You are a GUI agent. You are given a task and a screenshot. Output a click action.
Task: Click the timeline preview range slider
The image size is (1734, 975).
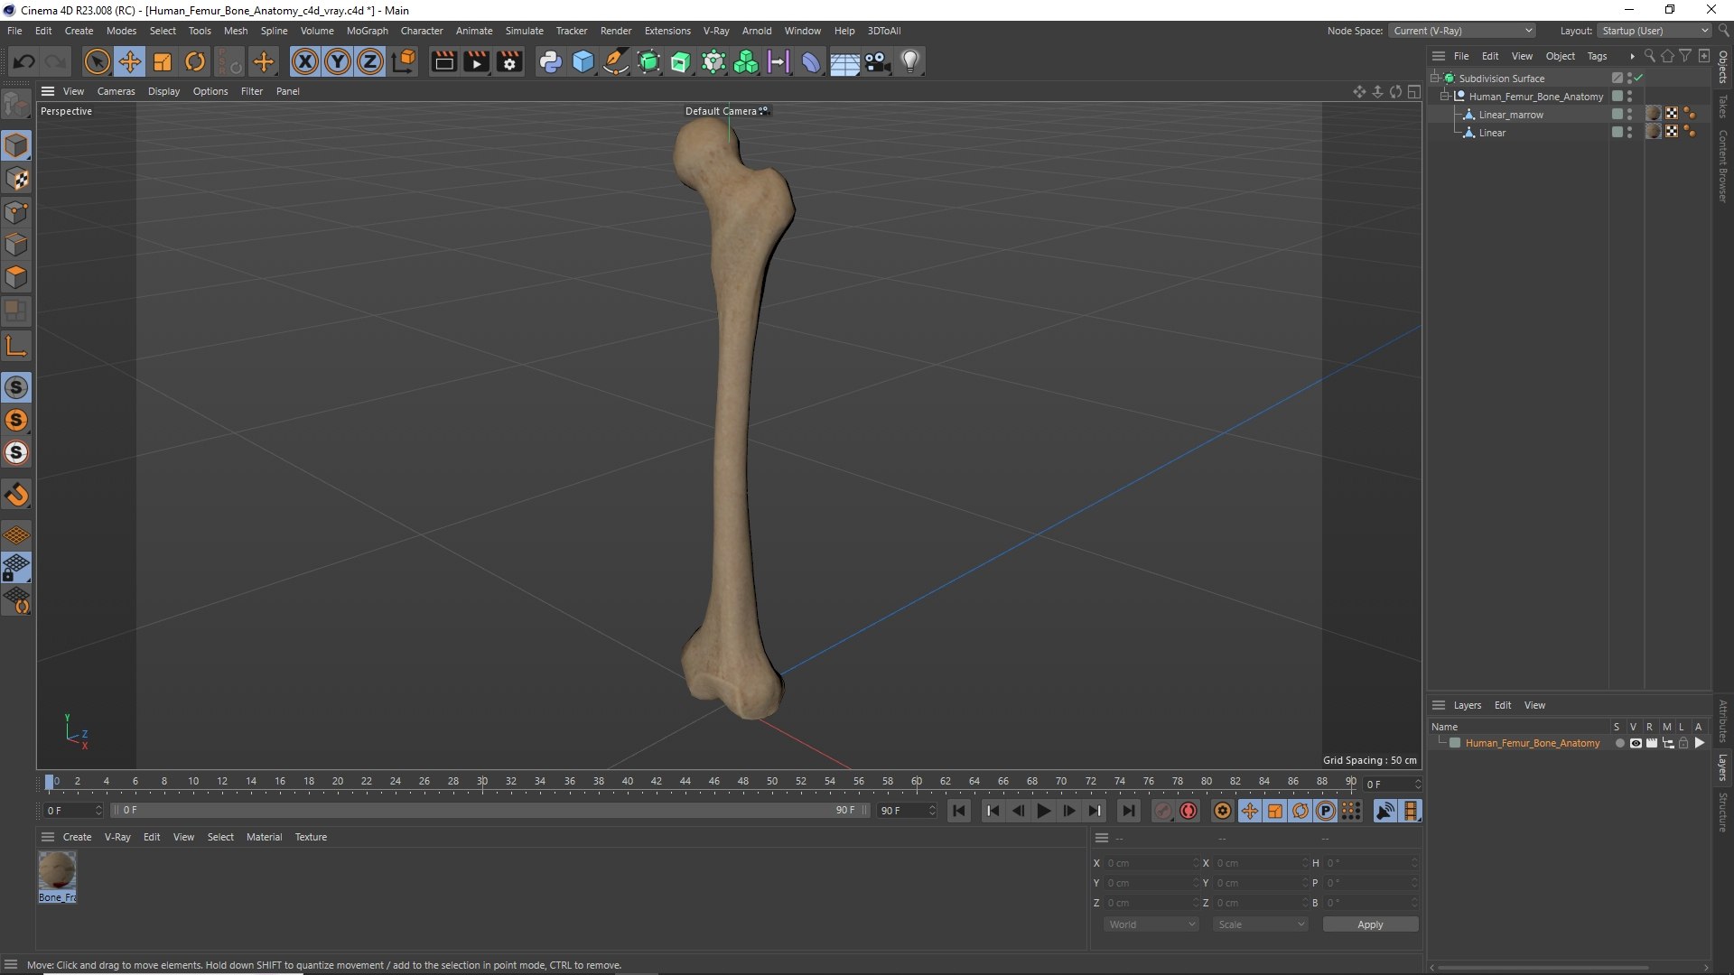tap(489, 811)
